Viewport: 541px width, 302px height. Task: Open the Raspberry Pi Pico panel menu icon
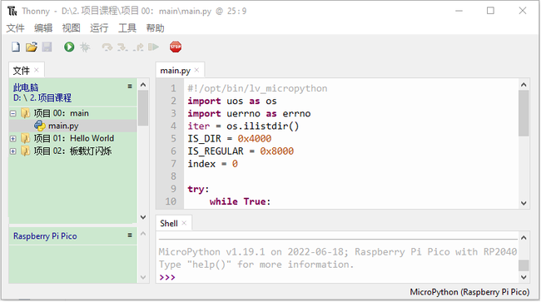[x=130, y=235]
